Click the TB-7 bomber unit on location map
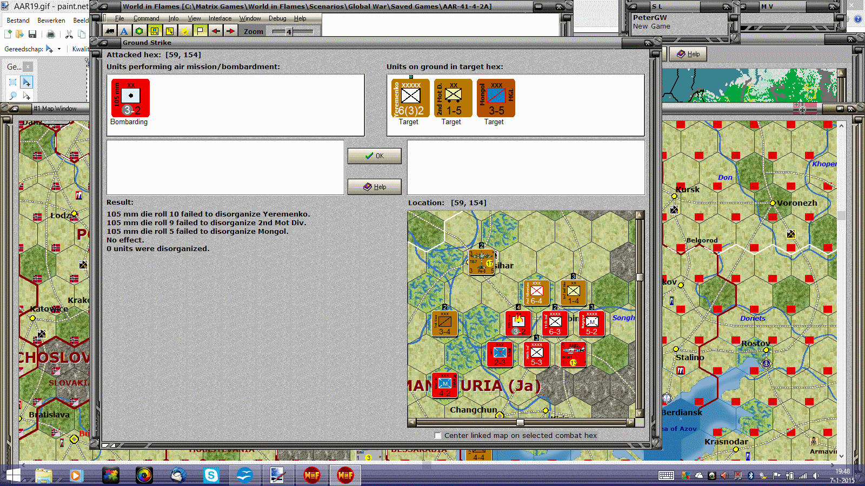 pos(482,262)
